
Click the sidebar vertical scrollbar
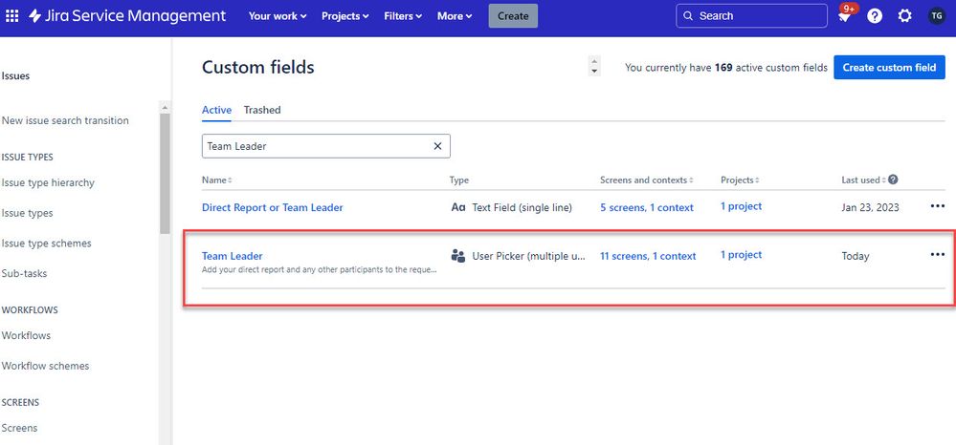click(165, 174)
